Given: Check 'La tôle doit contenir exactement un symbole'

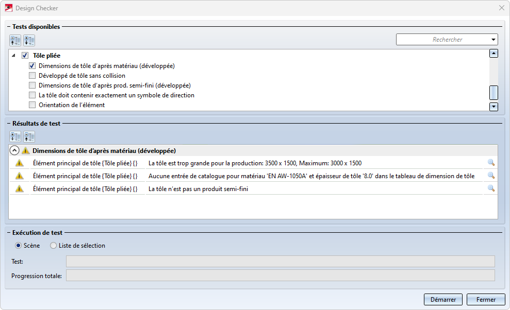Looking at the screenshot, I should (32, 95).
